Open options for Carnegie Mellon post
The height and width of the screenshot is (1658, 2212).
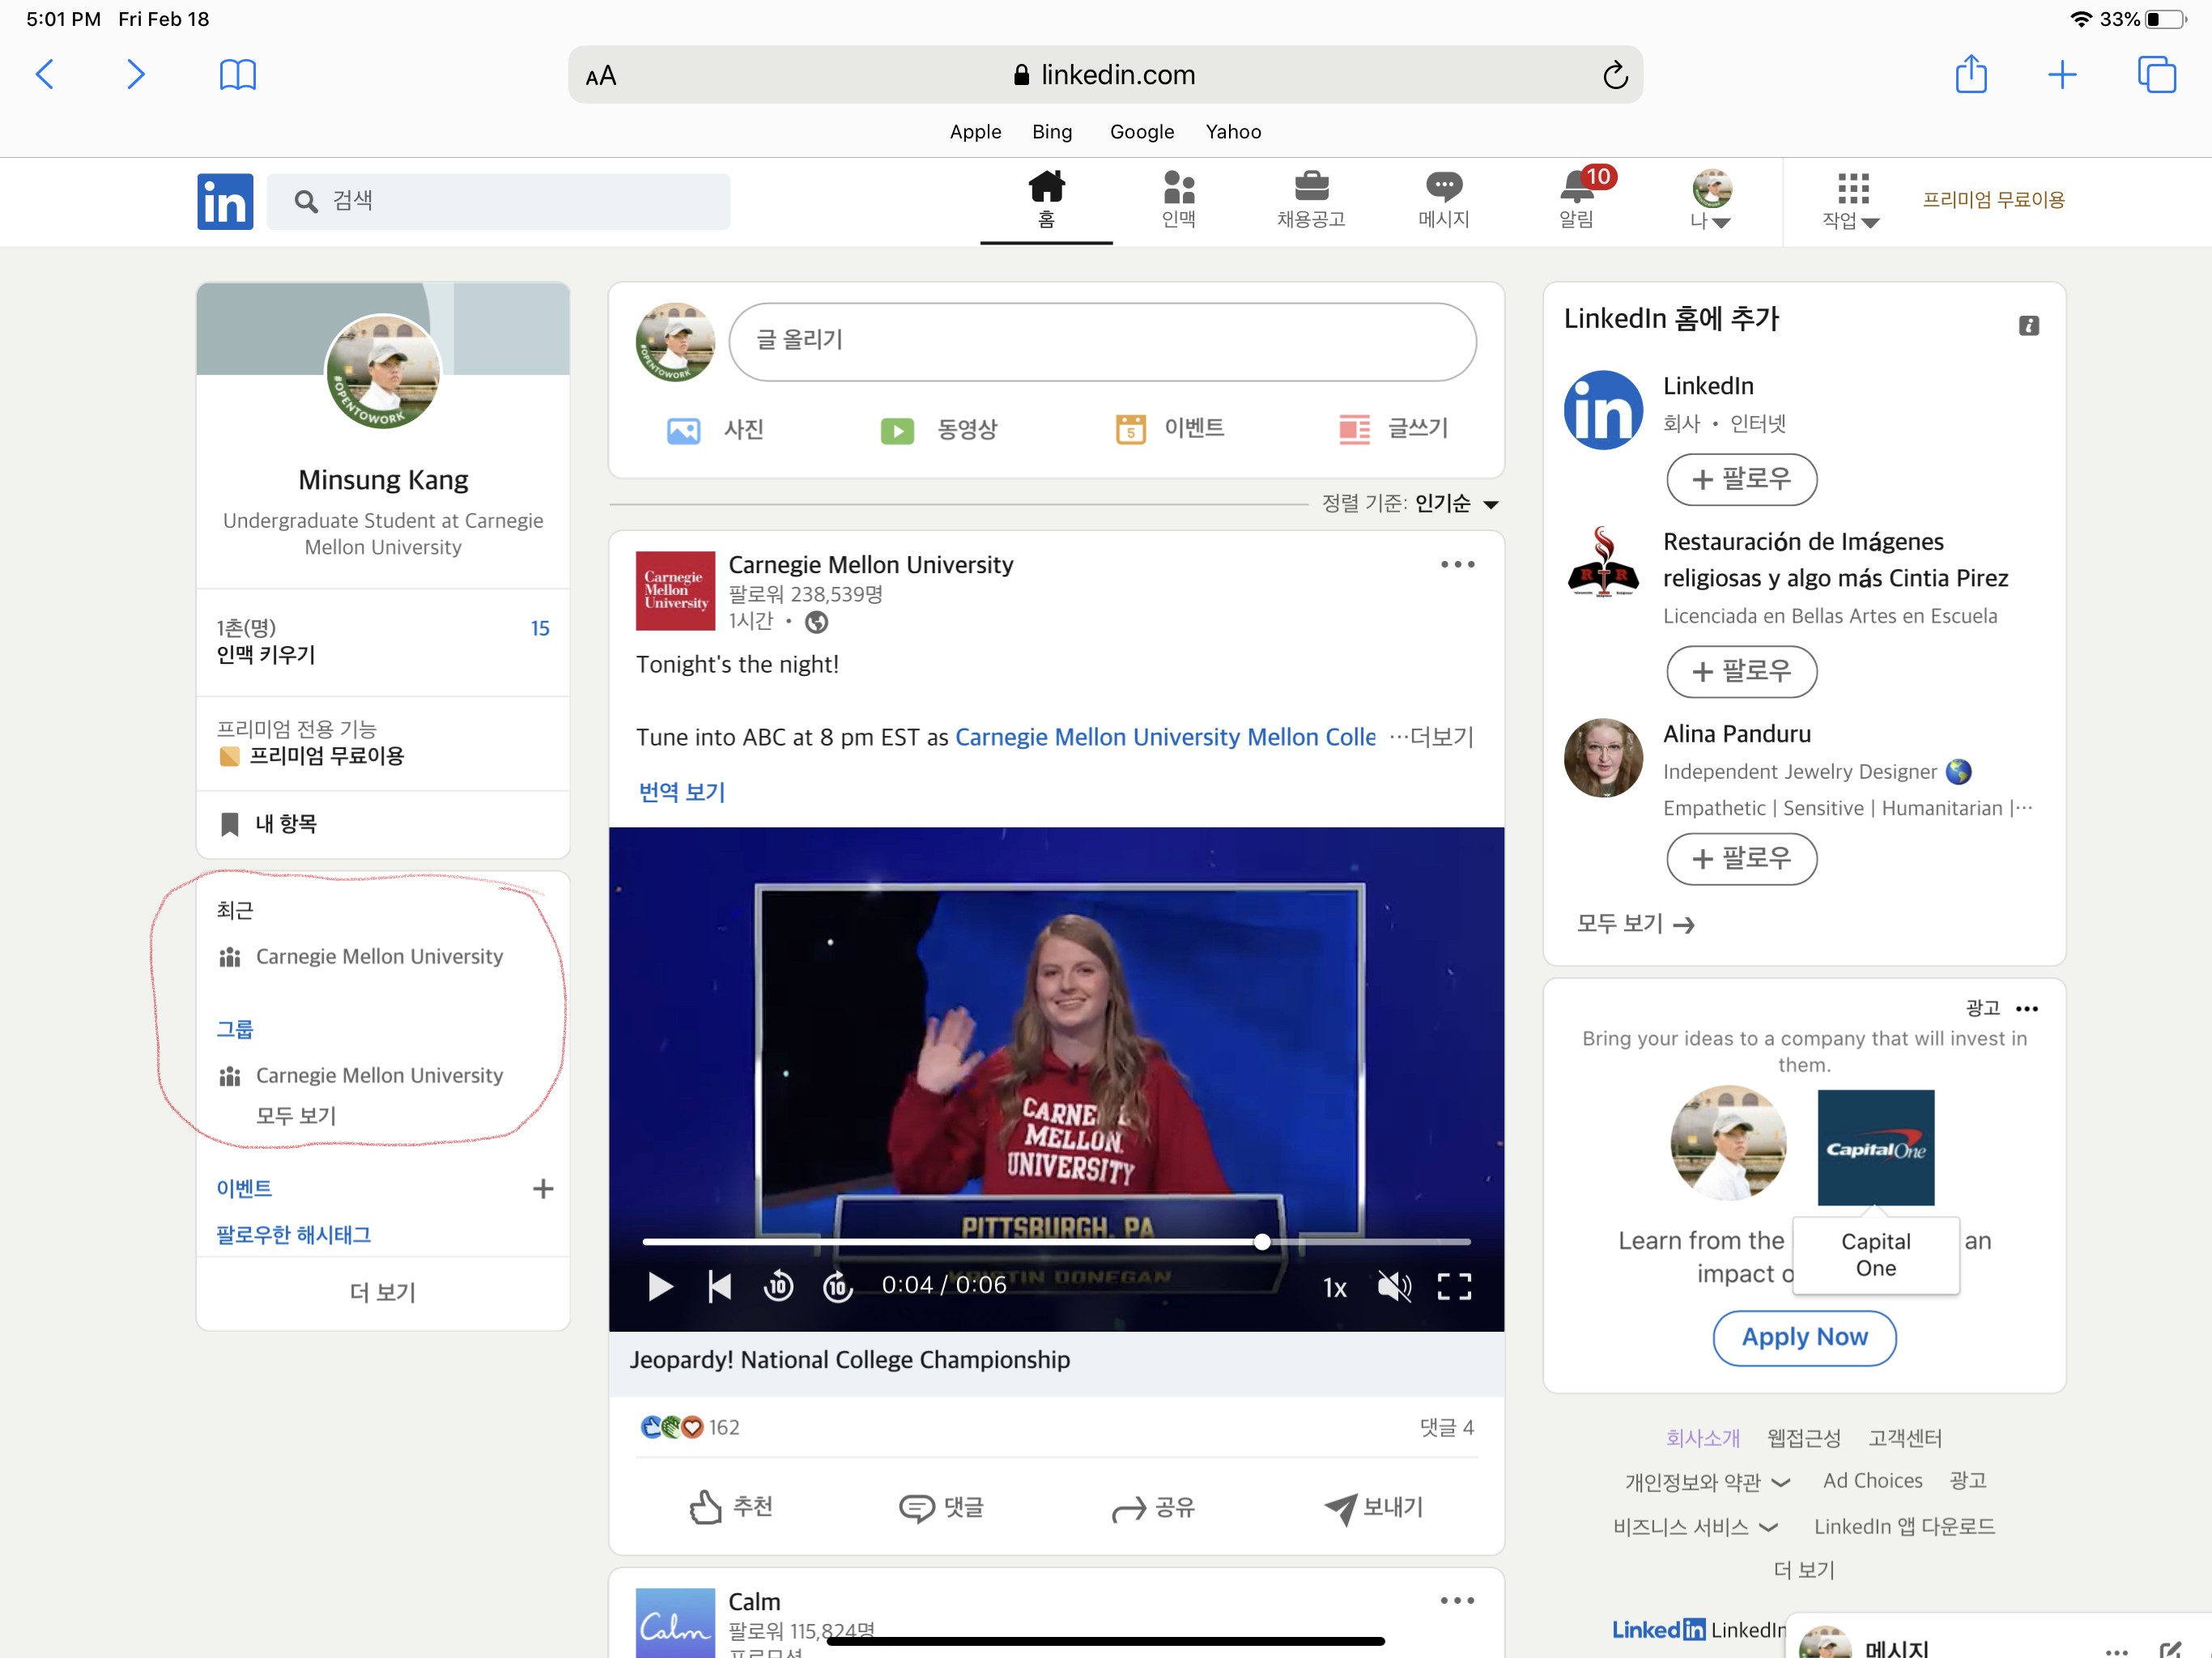tap(1457, 565)
